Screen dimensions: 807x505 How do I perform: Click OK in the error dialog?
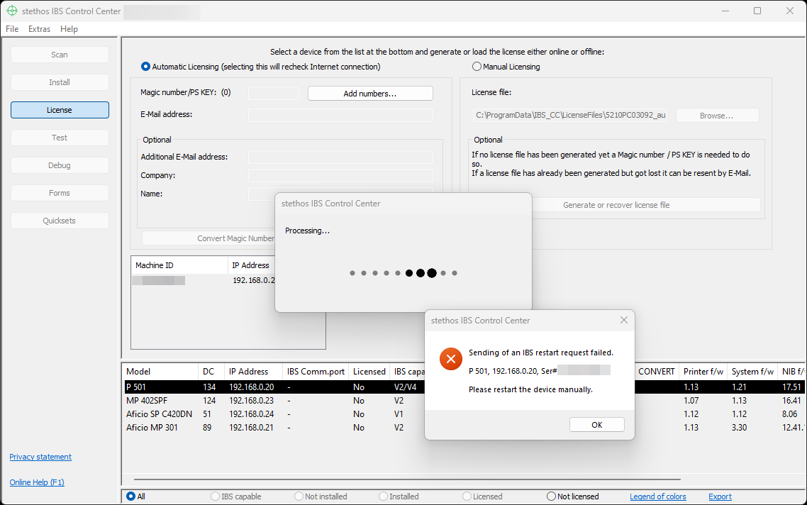596,424
